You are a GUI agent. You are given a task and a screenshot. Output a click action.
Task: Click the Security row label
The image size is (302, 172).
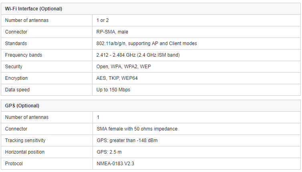click(x=14, y=67)
